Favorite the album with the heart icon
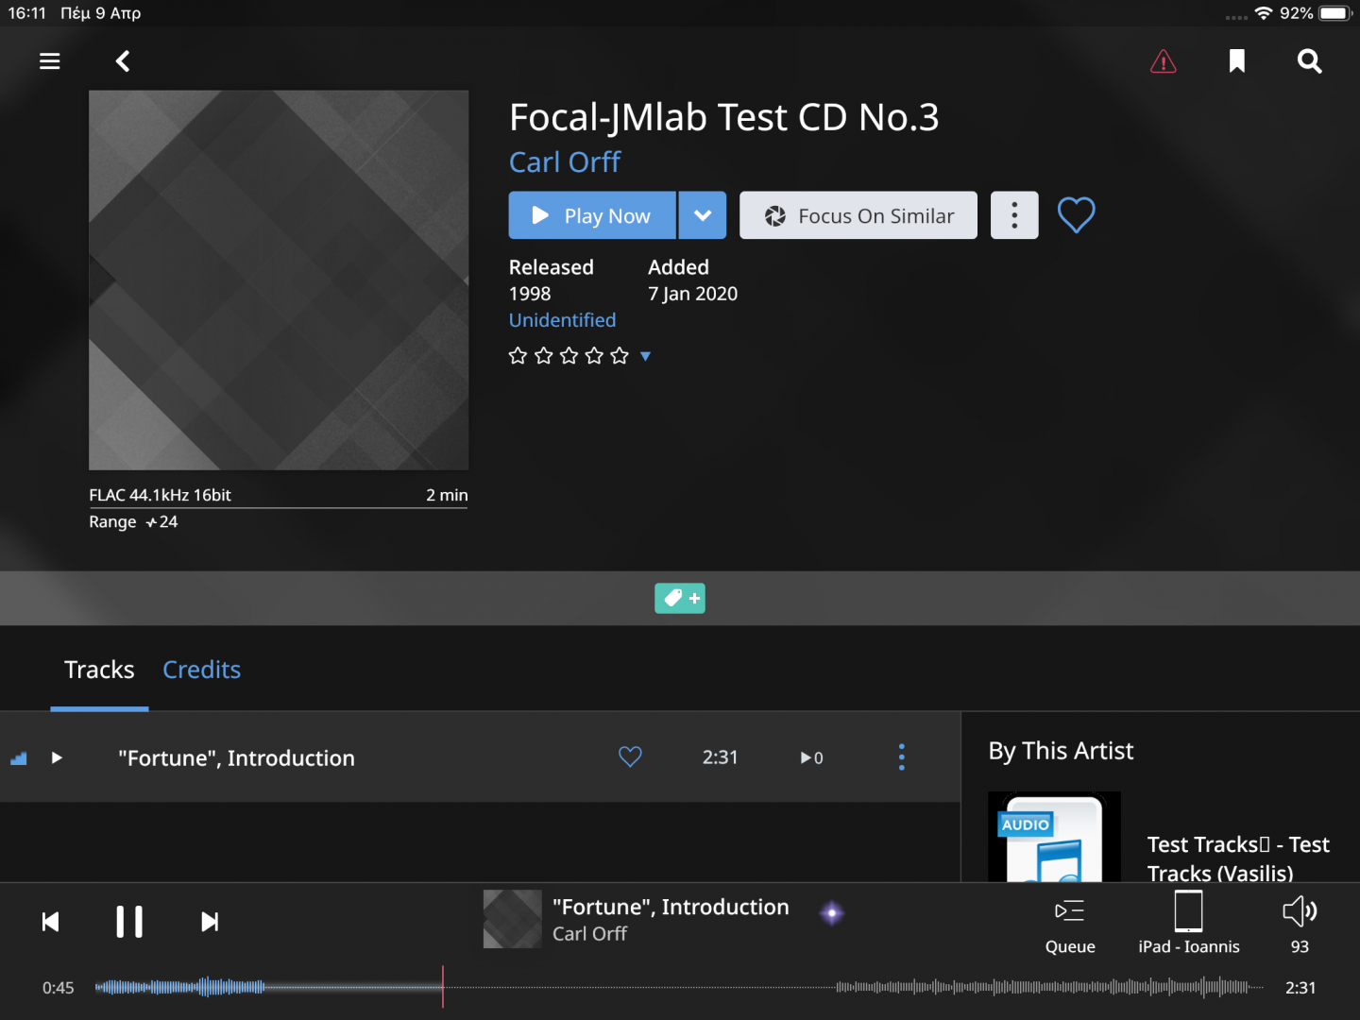The width and height of the screenshot is (1360, 1020). pos(1076,215)
